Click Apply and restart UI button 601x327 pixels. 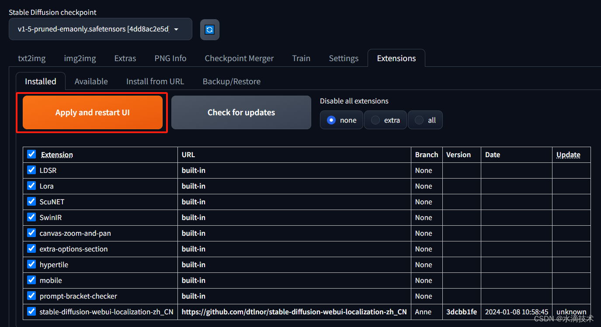point(93,112)
